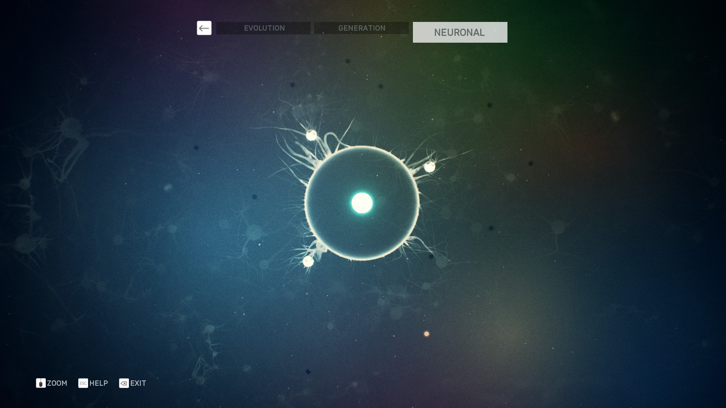Screen dimensions: 726x408
Task: Choose white neuron node at cell's lower-left
Action: click(x=308, y=261)
